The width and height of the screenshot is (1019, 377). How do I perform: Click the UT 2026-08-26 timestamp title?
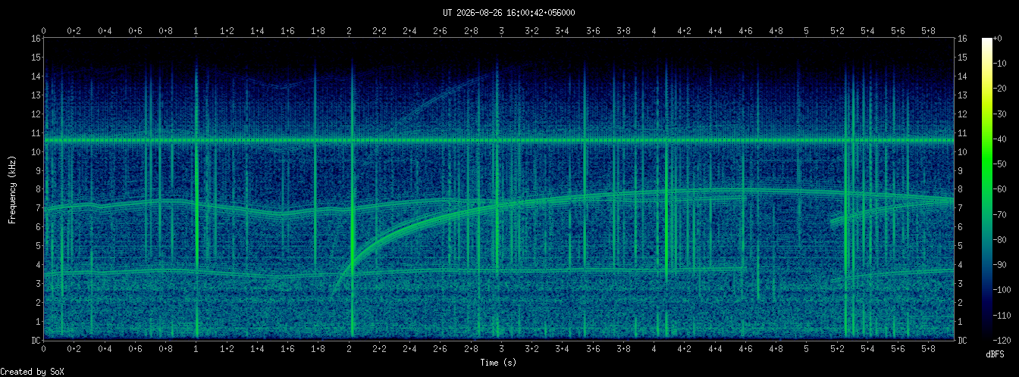tap(509, 13)
